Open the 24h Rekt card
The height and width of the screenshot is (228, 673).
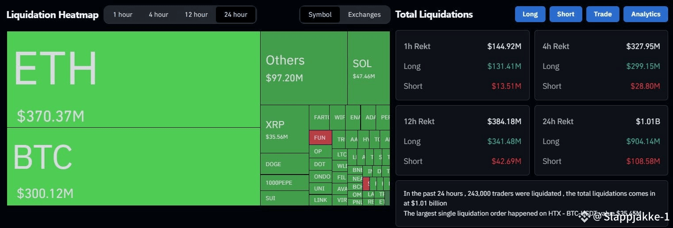(601, 141)
